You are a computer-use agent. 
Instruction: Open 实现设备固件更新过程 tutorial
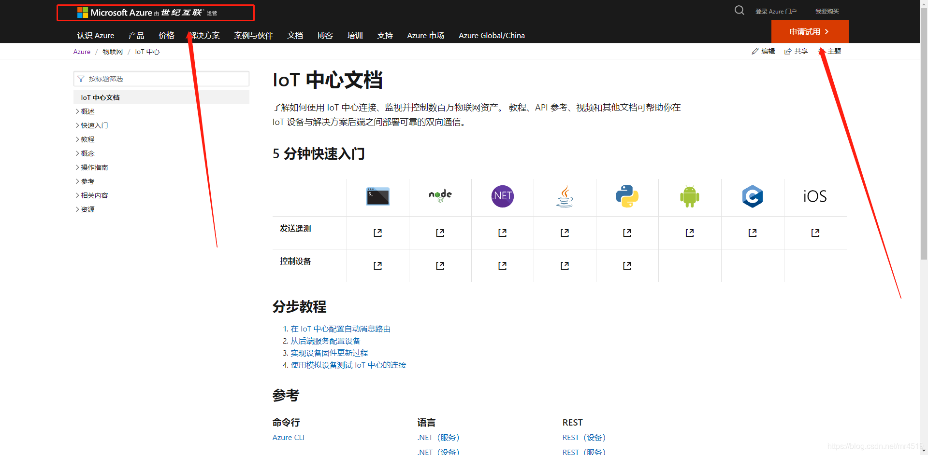coord(329,353)
